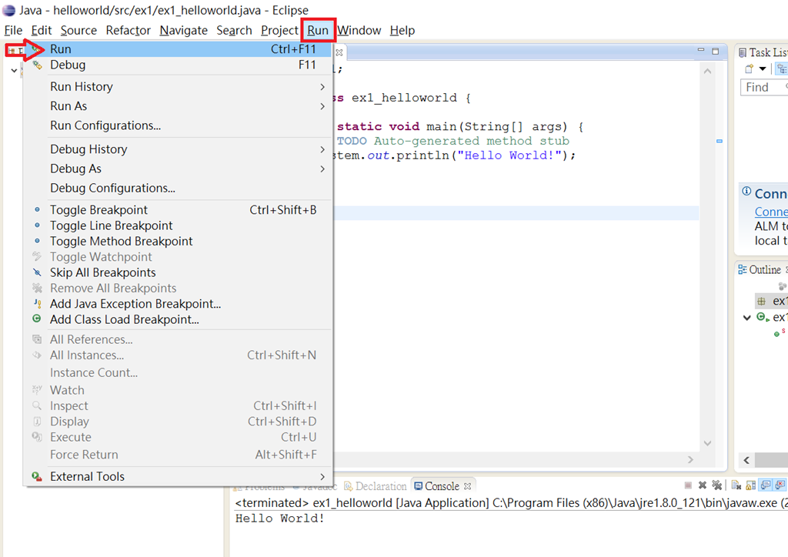Open the Project menu
Screen dimensions: 788x557
point(279,31)
